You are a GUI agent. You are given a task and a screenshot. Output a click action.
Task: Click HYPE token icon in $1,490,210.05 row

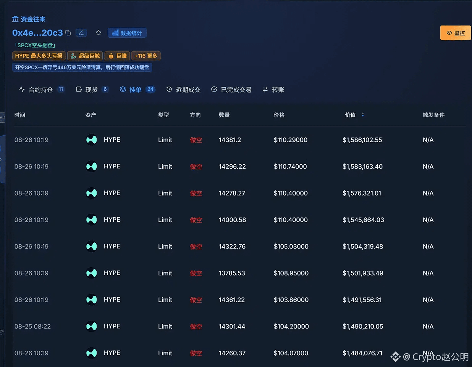click(x=92, y=327)
